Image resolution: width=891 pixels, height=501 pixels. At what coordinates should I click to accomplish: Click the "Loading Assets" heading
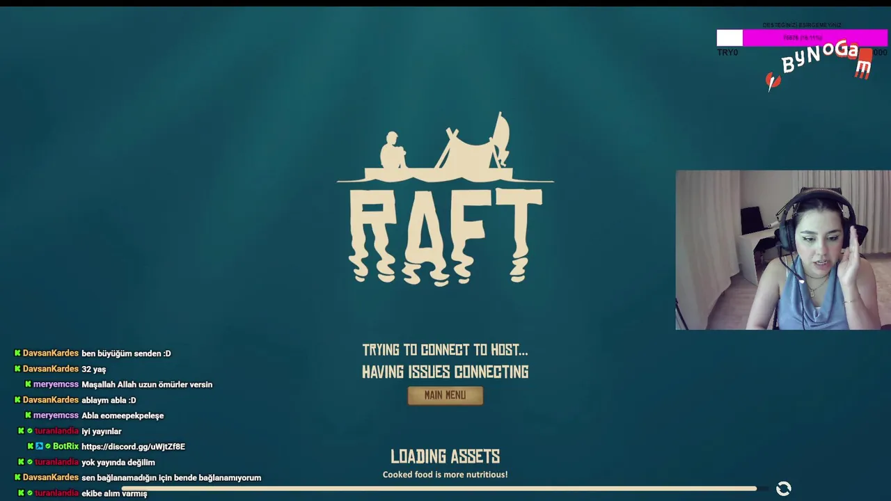[445, 456]
